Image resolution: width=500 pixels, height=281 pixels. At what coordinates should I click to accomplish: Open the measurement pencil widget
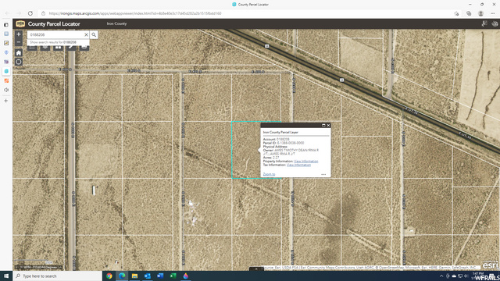pyautogui.click(x=71, y=48)
